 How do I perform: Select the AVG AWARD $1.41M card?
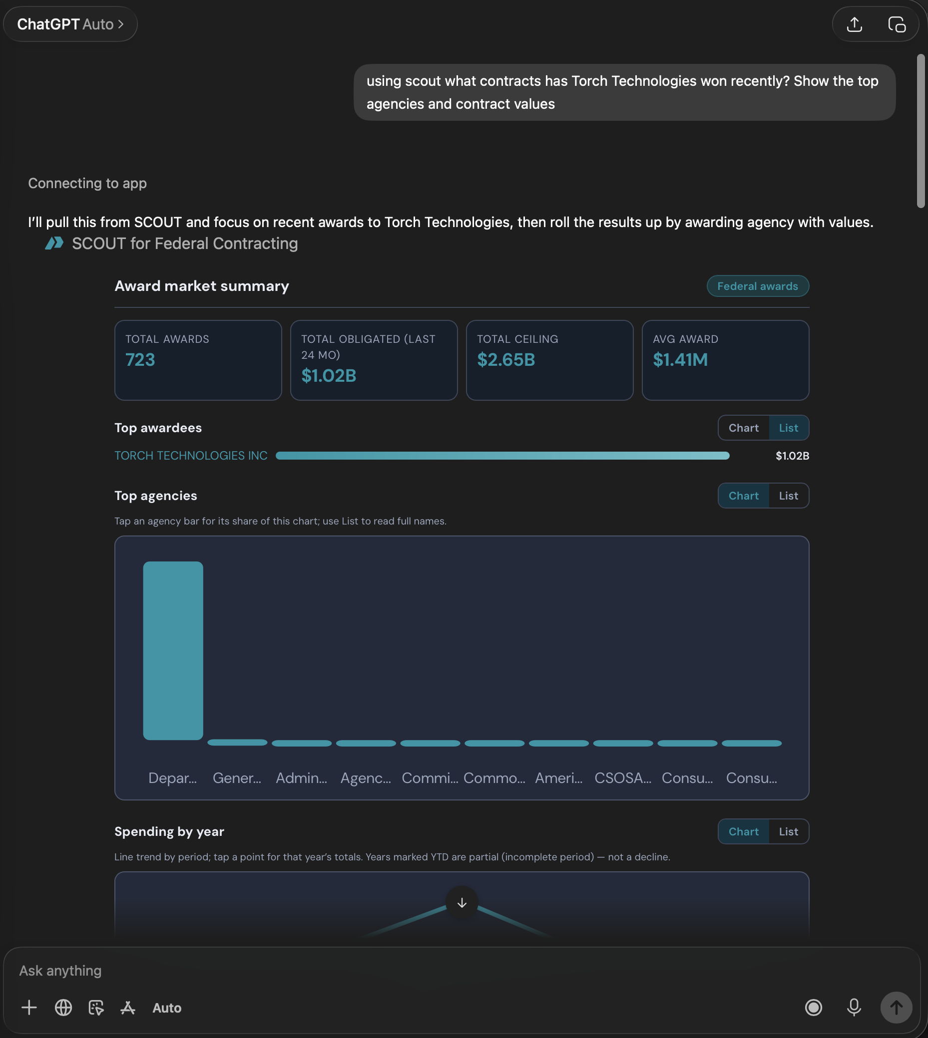coord(725,360)
